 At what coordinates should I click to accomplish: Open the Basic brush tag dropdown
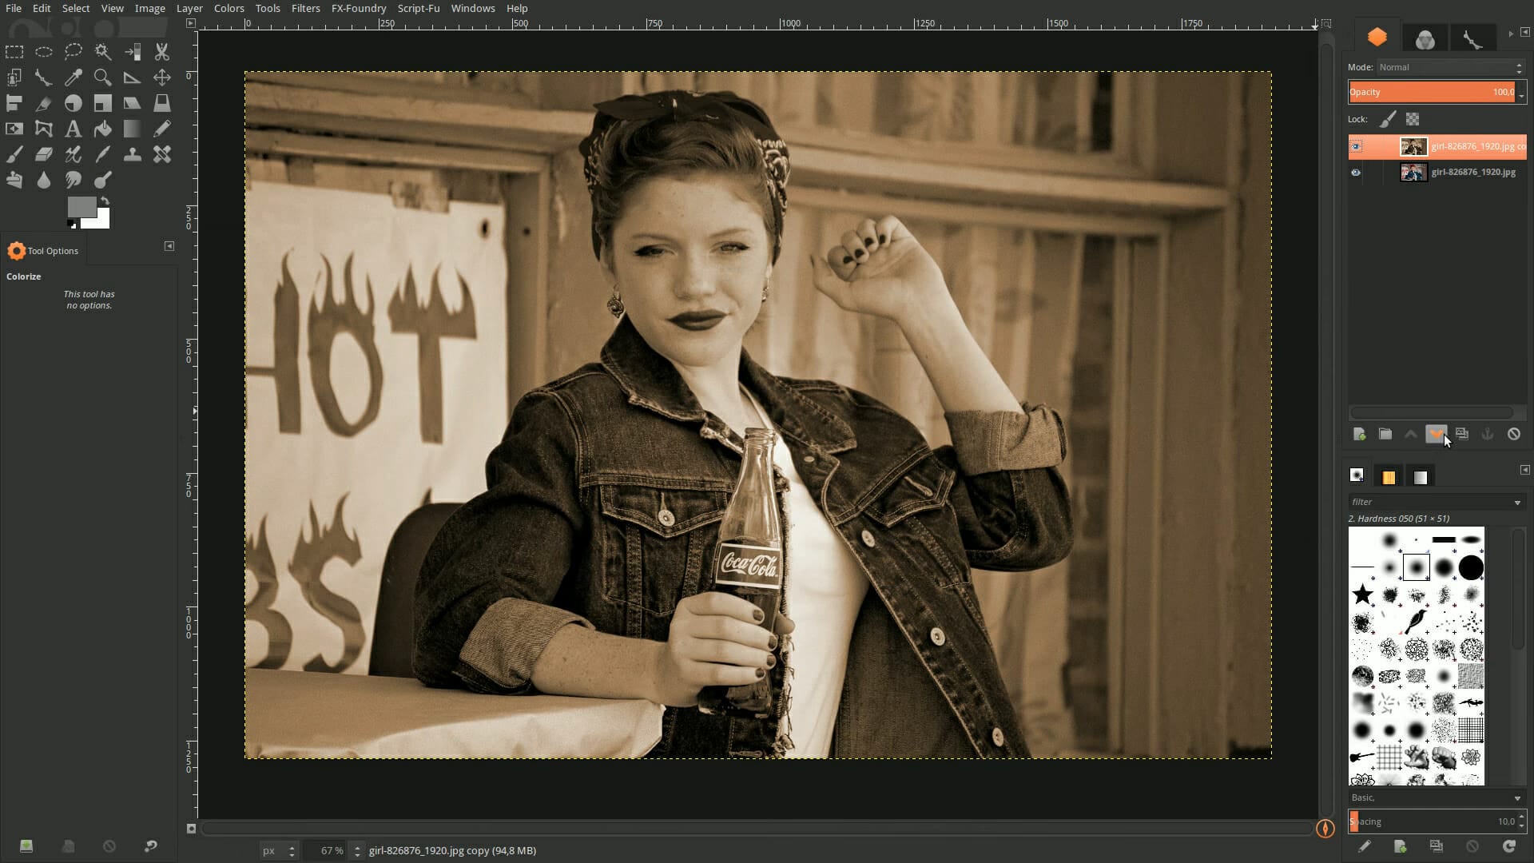pyautogui.click(x=1516, y=797)
